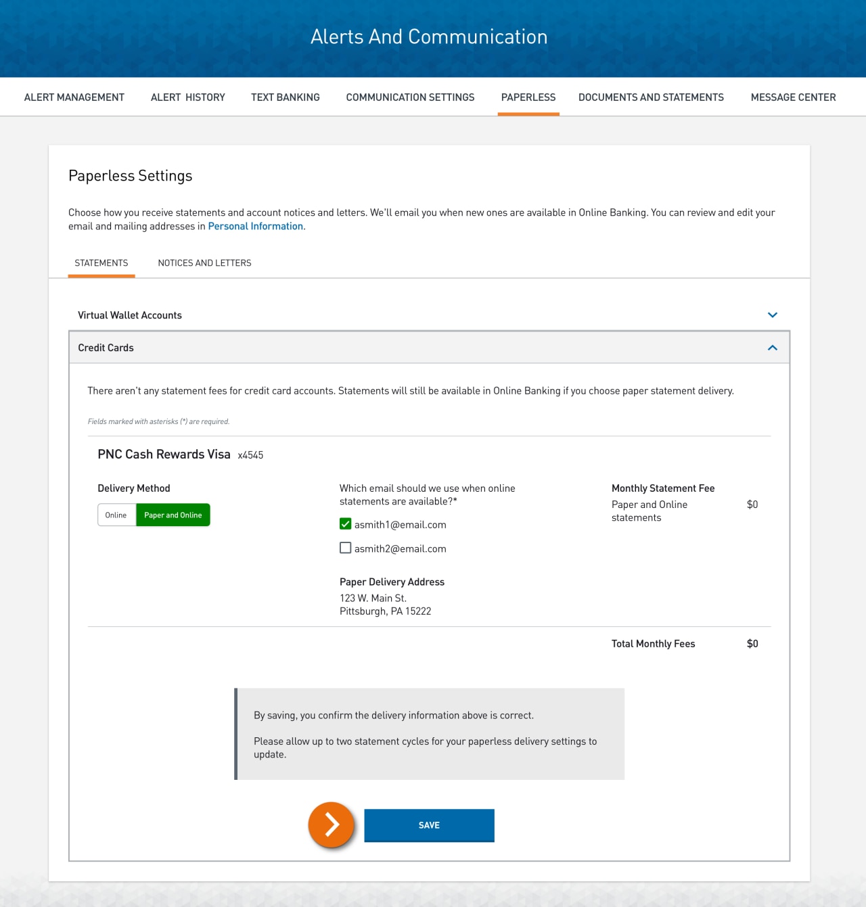
Task: Navigate to Alert History
Action: [187, 97]
